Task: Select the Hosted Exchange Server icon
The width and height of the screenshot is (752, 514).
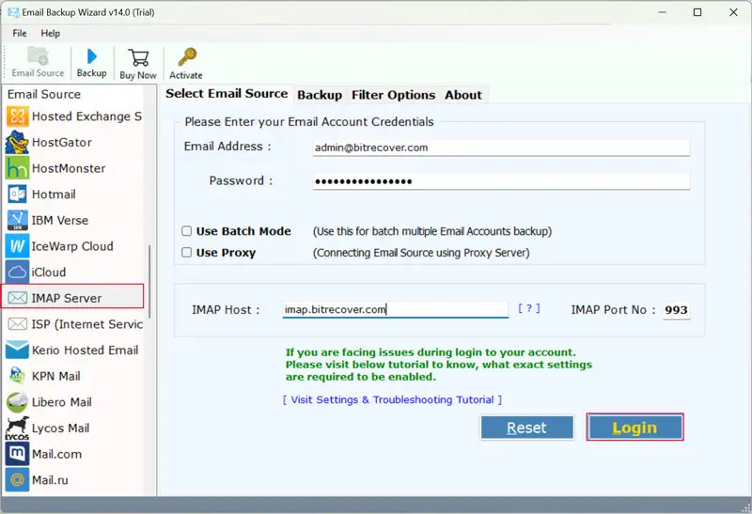Action: pos(17,117)
